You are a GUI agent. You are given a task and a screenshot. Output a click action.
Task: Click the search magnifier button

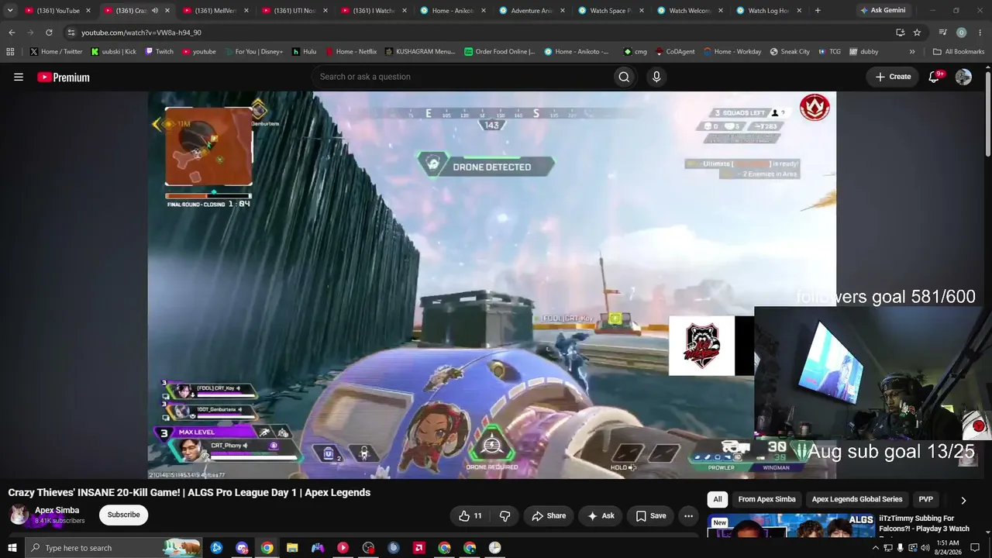624,77
